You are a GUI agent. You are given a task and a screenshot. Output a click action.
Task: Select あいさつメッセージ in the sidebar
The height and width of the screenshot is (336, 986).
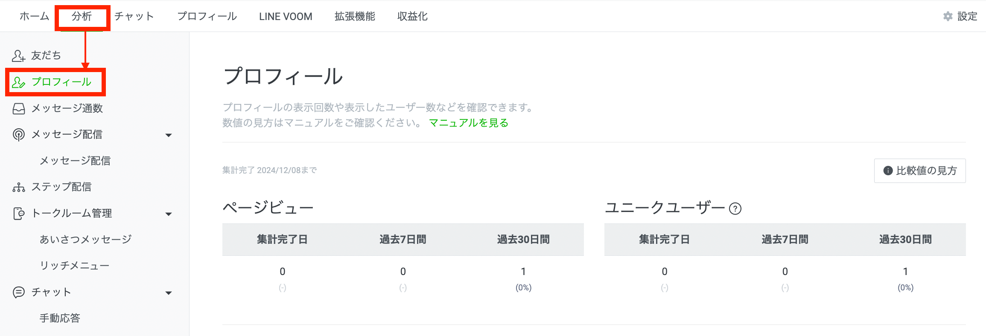[x=85, y=239]
